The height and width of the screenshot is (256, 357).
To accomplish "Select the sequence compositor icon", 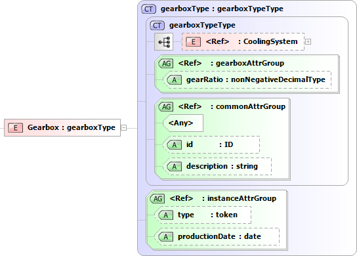I will point(163,42).
